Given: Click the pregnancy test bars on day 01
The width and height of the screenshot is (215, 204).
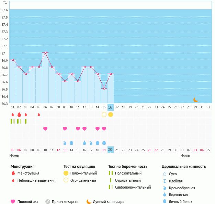Looking at the screenshot, I should click(x=13, y=121).
